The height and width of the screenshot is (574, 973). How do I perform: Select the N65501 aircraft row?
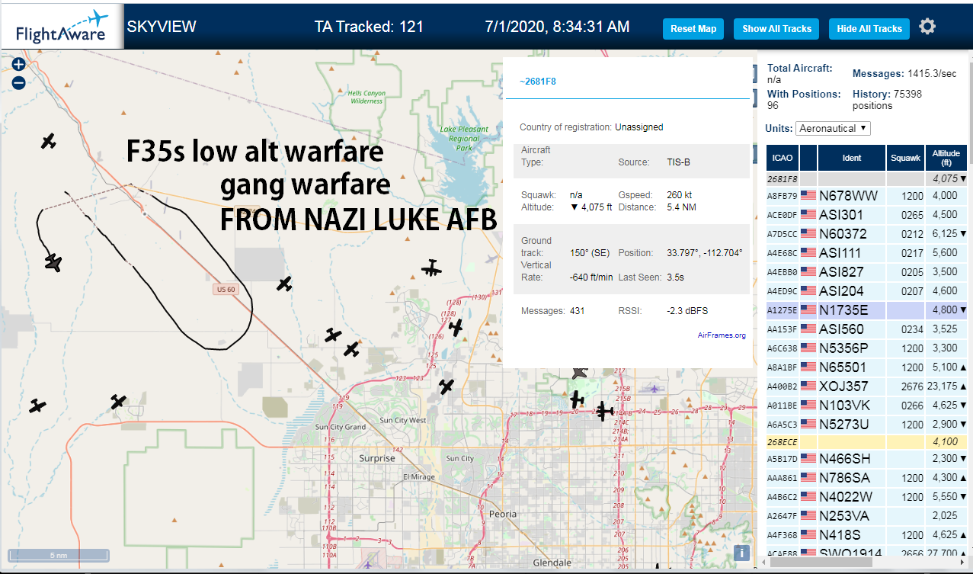867,367
